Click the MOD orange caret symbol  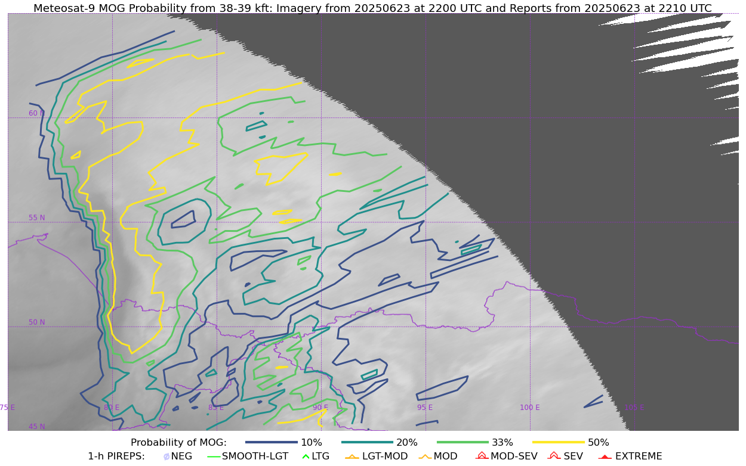pos(425,457)
